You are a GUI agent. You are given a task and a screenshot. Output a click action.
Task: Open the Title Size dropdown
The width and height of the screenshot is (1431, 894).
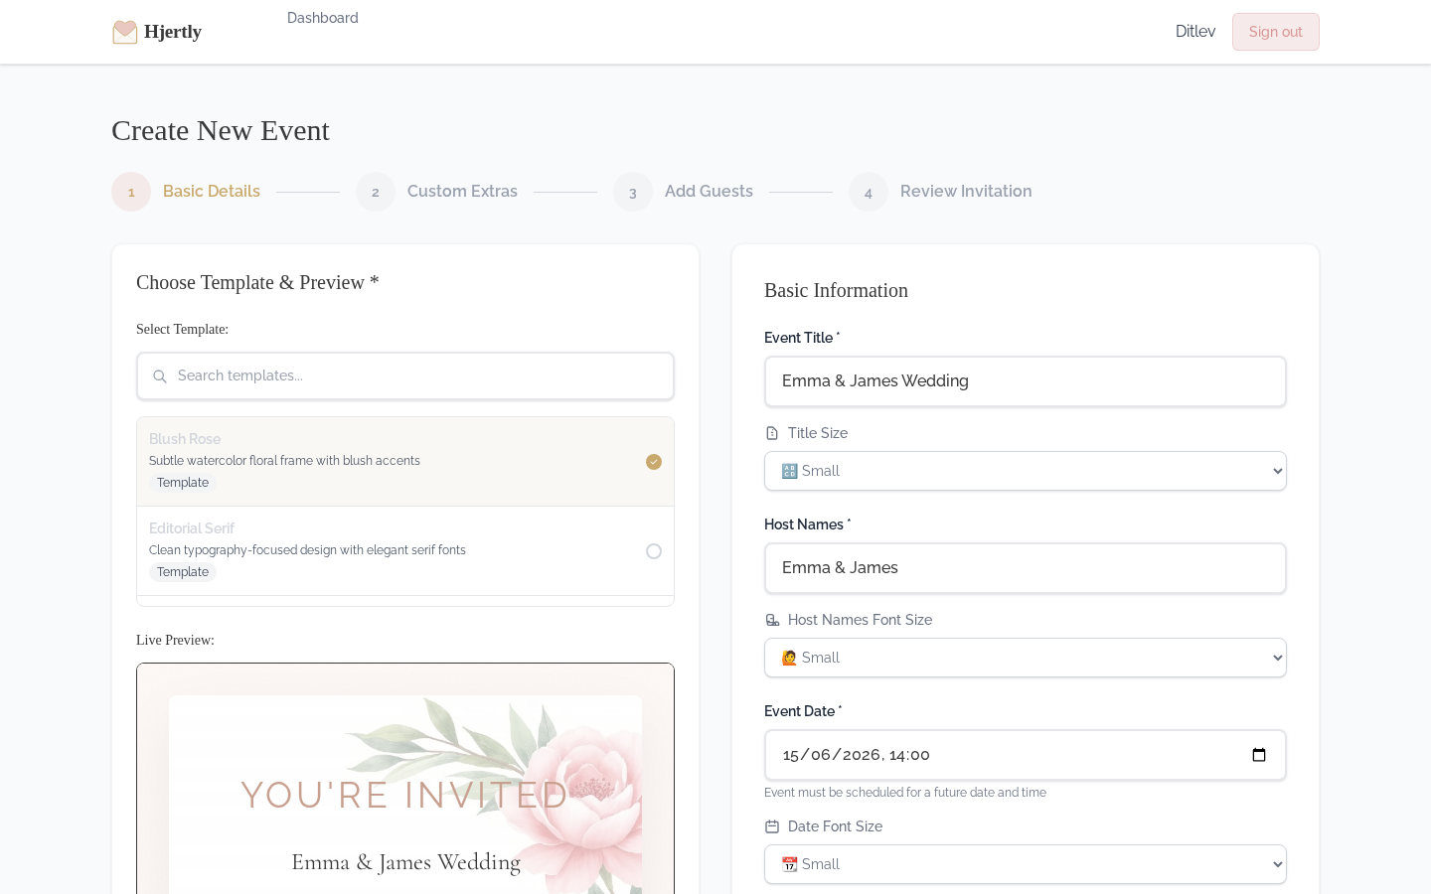[1026, 471]
